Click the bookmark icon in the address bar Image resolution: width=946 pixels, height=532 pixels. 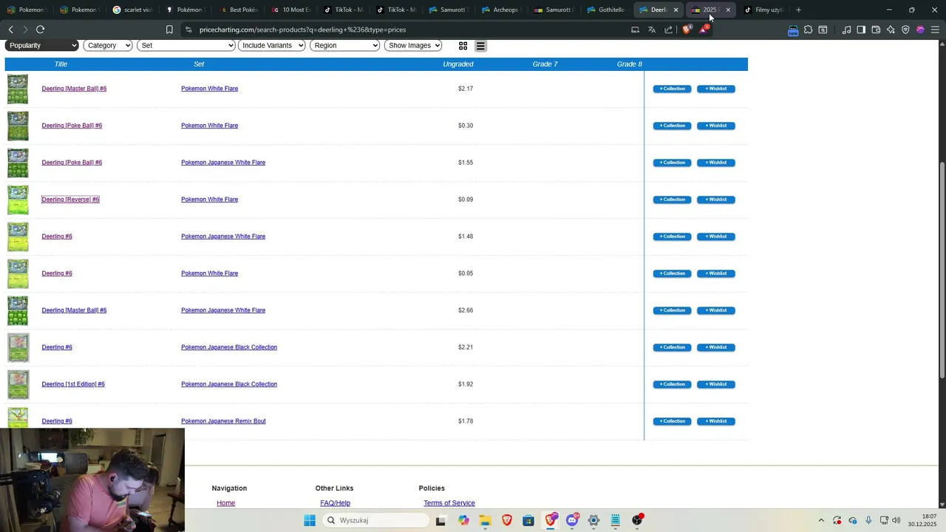[x=169, y=30]
